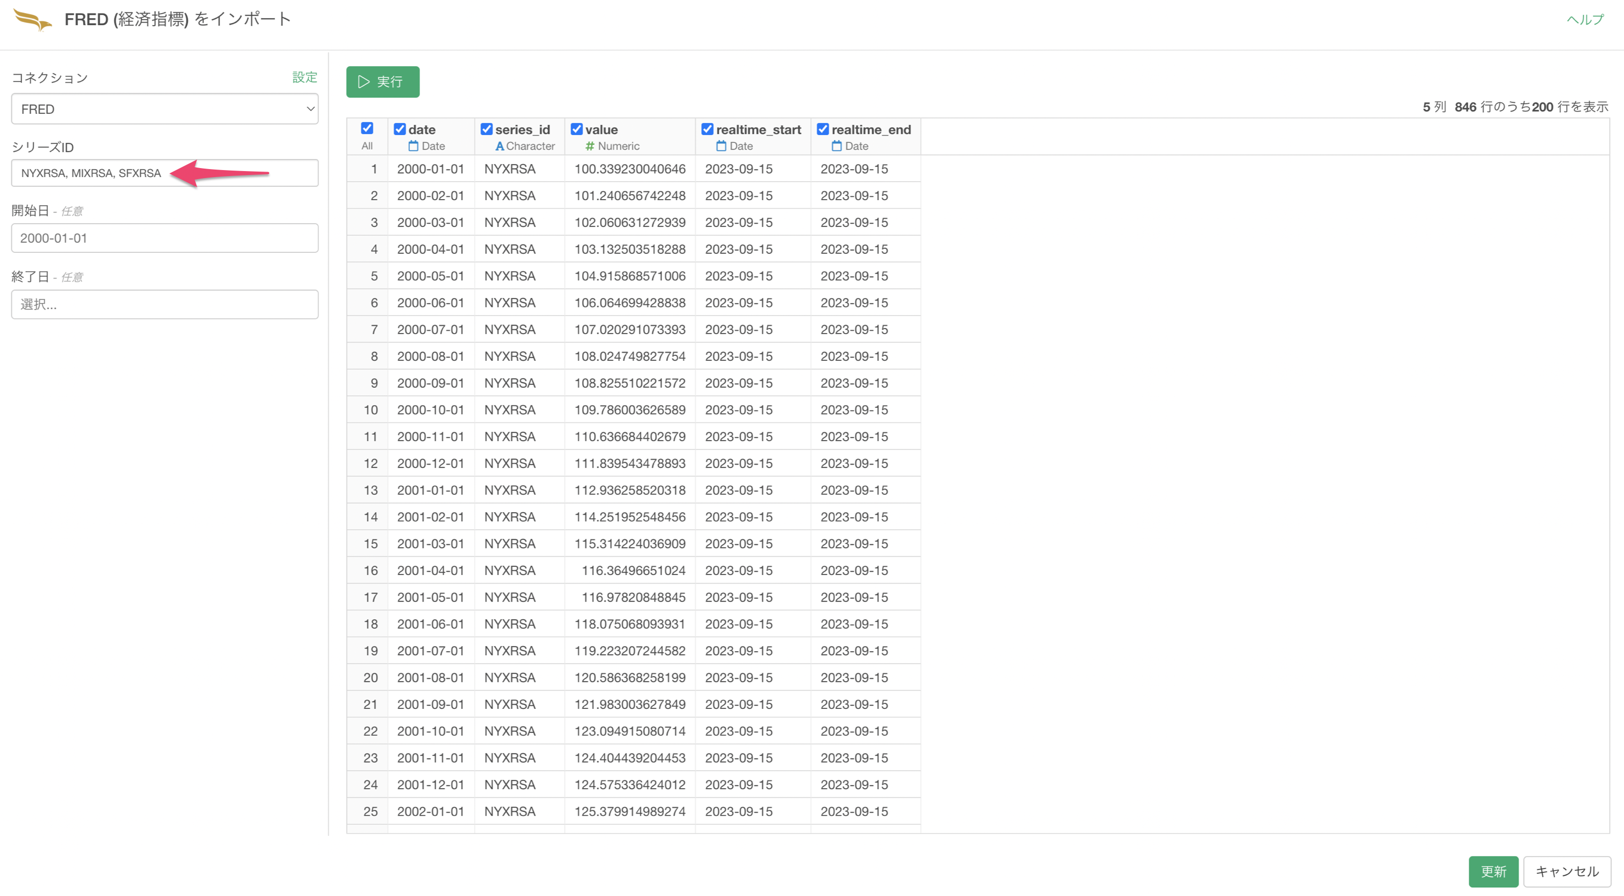Click the value column header name

[x=601, y=129]
